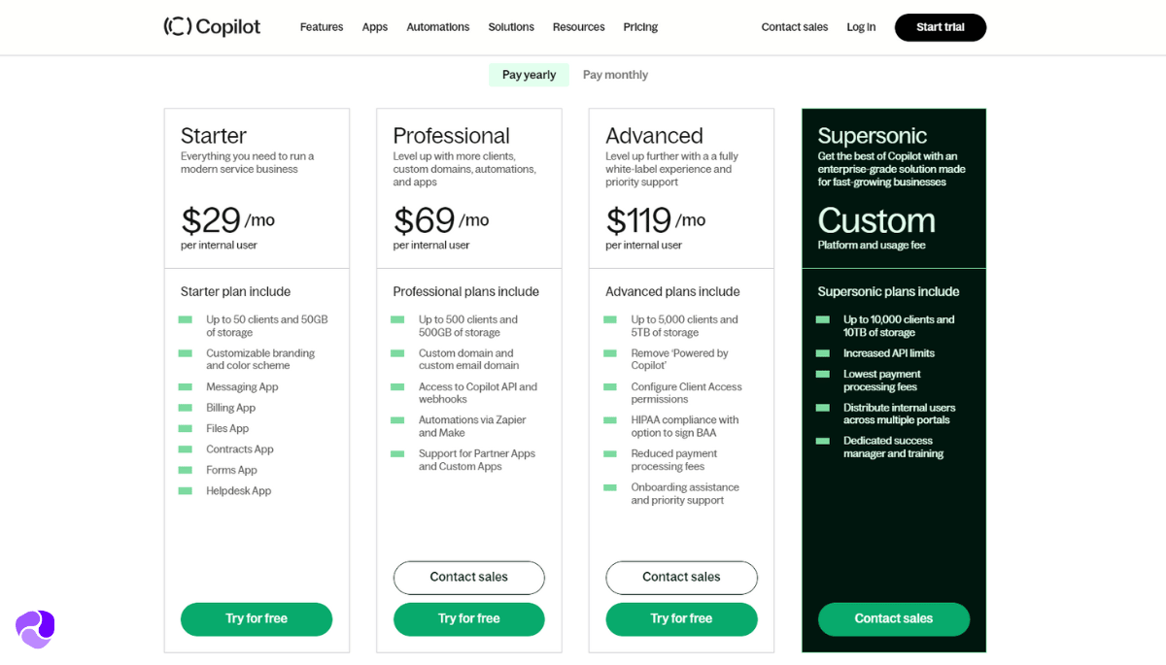Click the icon next to 'Helpdesk App'
Viewport: 1166px width, 665px height.
[185, 490]
